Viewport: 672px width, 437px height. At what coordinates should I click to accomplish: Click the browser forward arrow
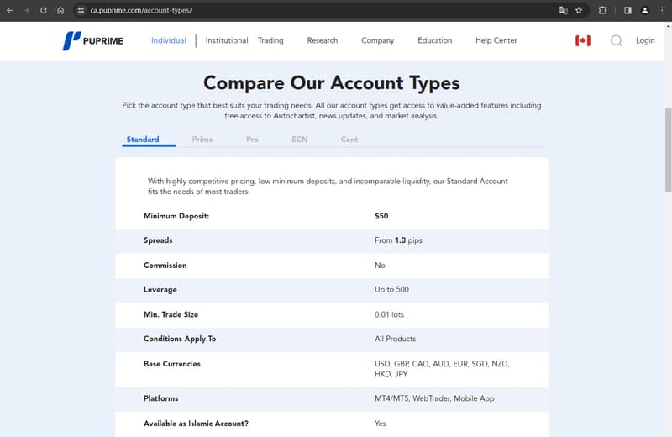tap(26, 10)
